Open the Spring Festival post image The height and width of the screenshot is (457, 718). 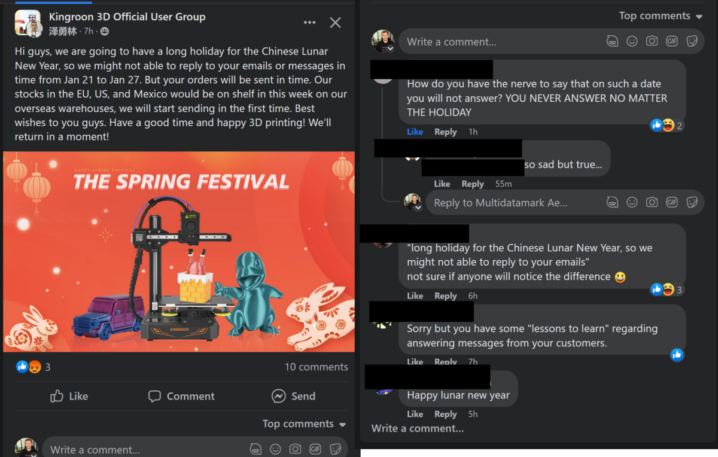pos(179,251)
